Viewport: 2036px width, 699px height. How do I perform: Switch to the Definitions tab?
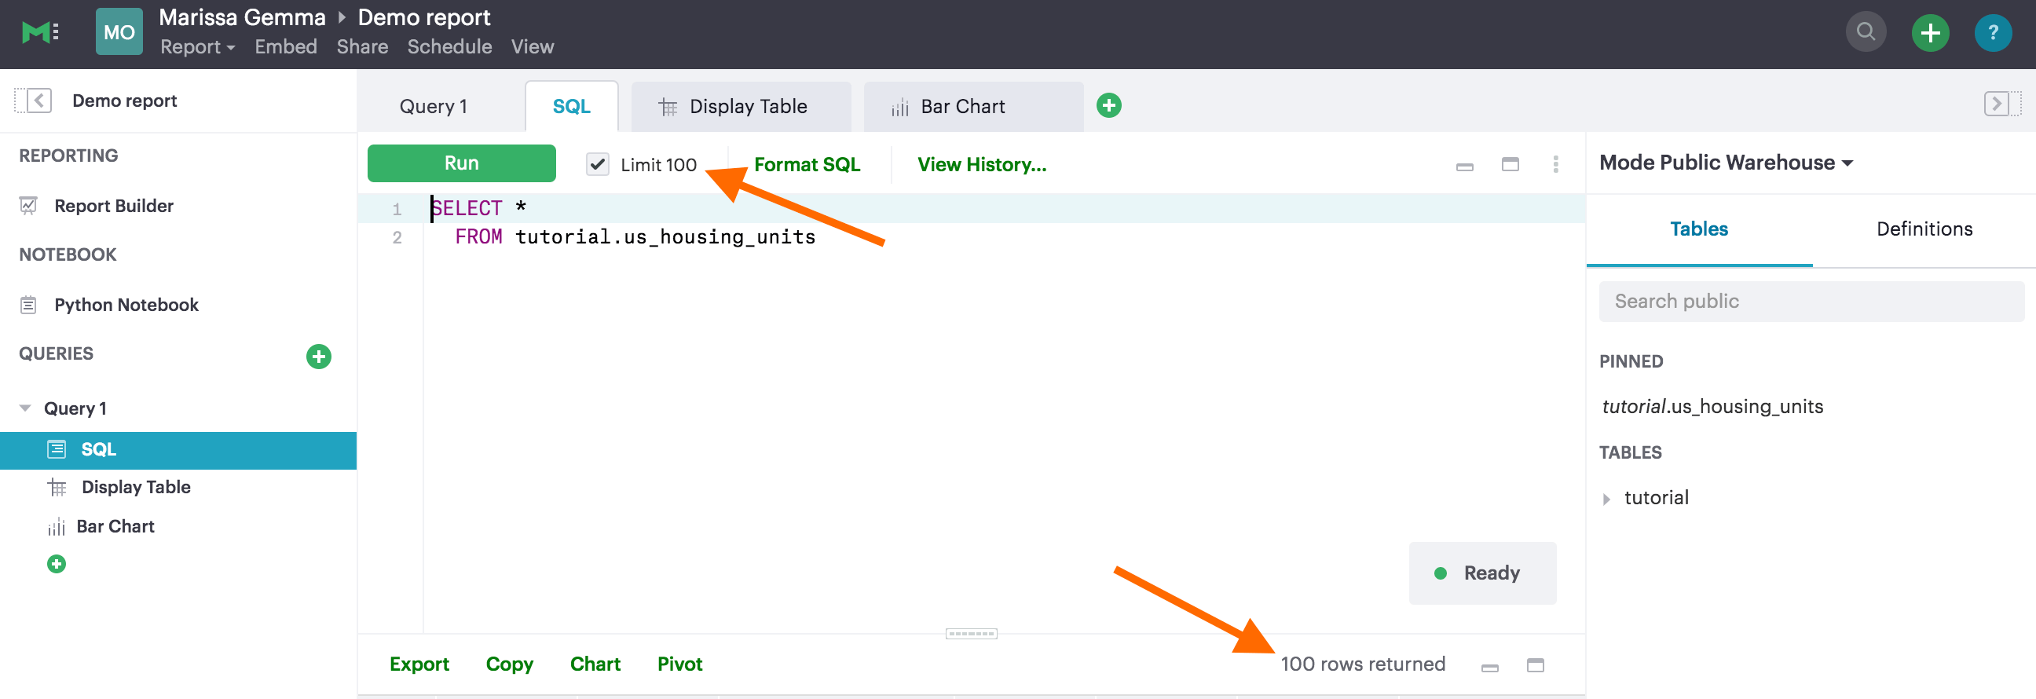[x=1924, y=229]
